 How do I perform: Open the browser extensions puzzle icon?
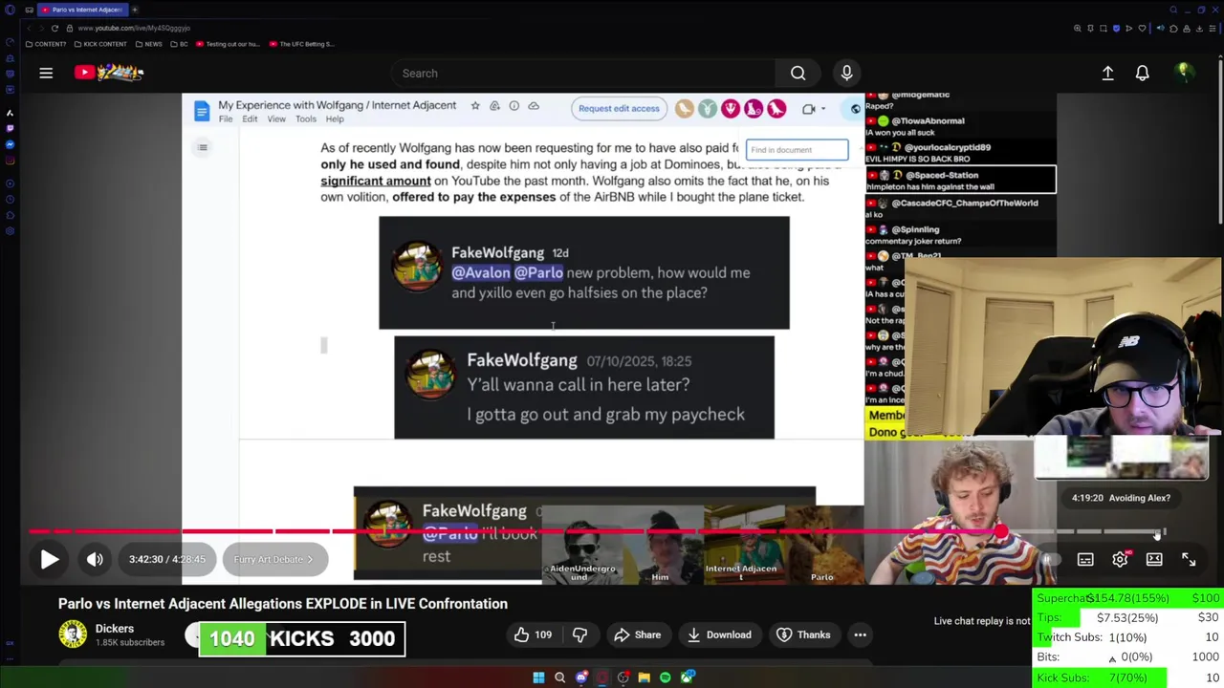[1174, 28]
